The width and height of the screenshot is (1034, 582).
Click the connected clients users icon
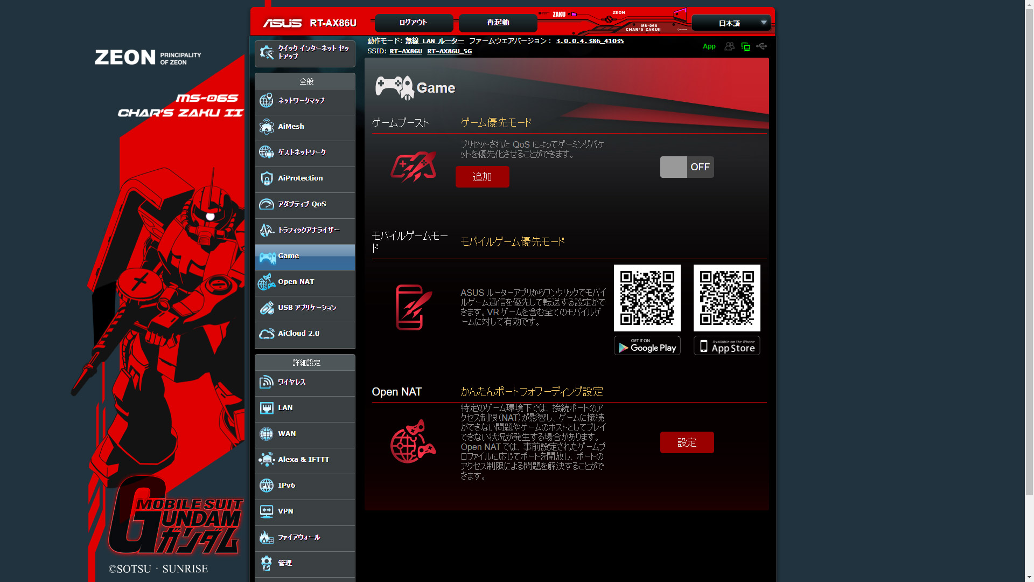tap(729, 46)
